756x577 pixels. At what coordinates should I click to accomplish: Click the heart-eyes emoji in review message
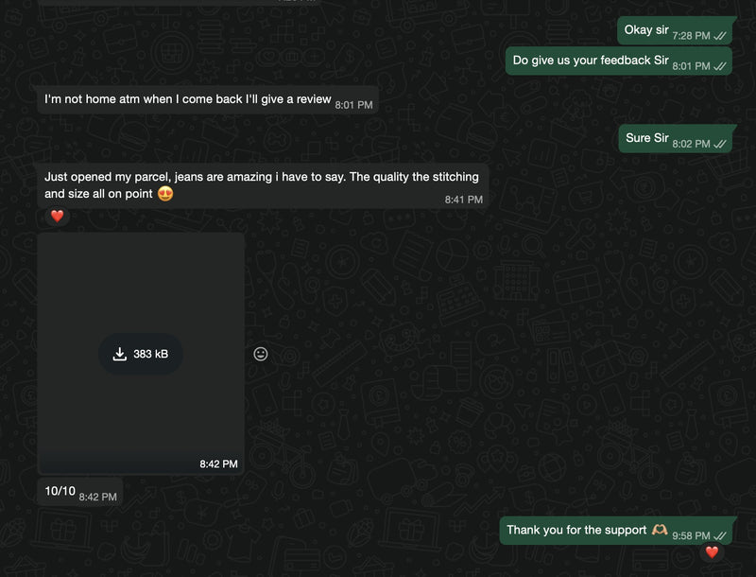(165, 194)
